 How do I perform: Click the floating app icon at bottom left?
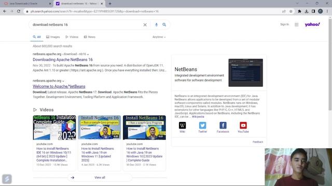point(7,179)
